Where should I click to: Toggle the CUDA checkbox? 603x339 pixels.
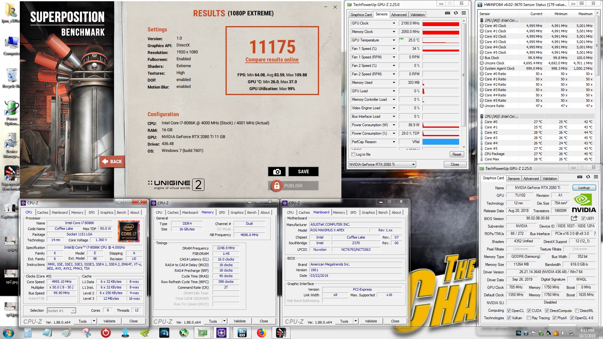click(x=529, y=311)
